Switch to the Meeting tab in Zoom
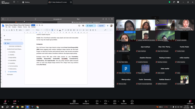The height and width of the screenshot is (109, 195). pos(26,2)
